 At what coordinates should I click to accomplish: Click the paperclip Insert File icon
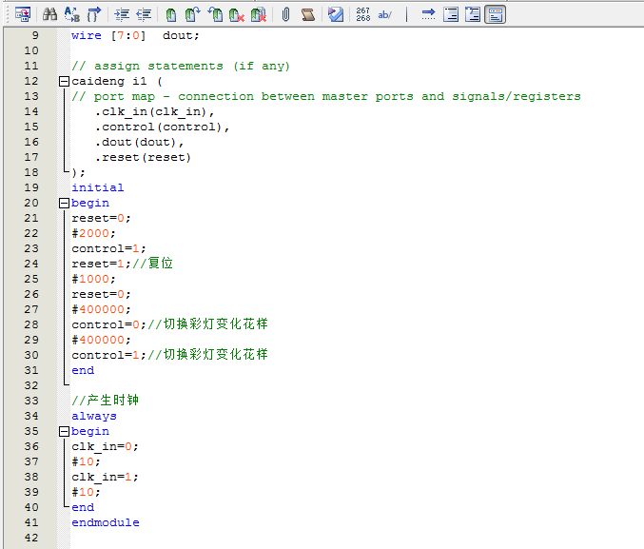[x=285, y=14]
